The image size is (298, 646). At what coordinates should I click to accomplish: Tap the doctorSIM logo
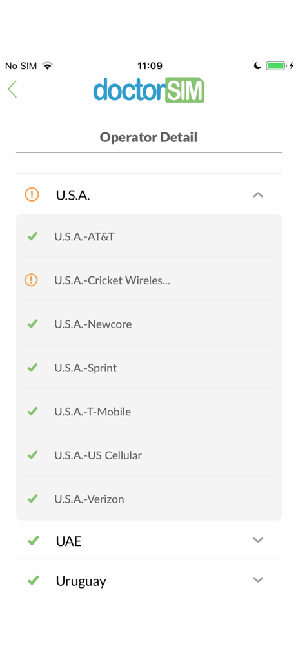click(148, 90)
